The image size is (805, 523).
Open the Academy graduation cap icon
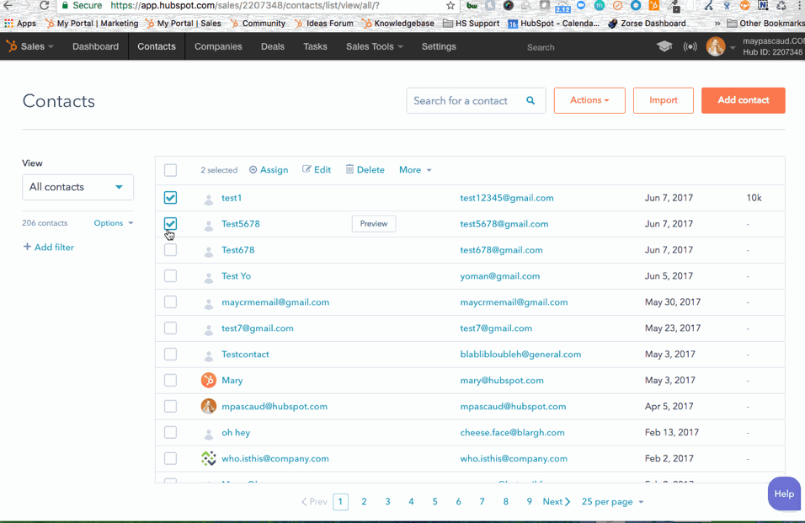(664, 46)
